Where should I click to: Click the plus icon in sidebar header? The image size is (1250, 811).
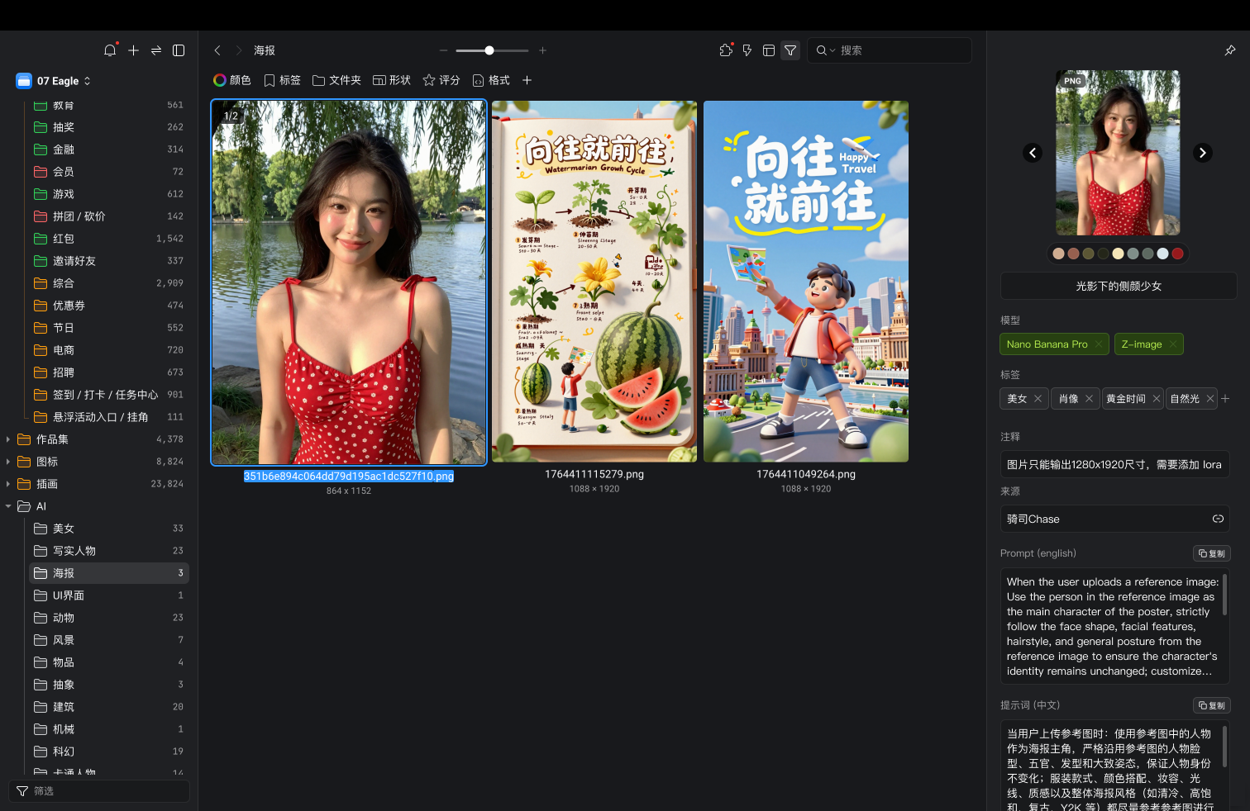point(133,50)
